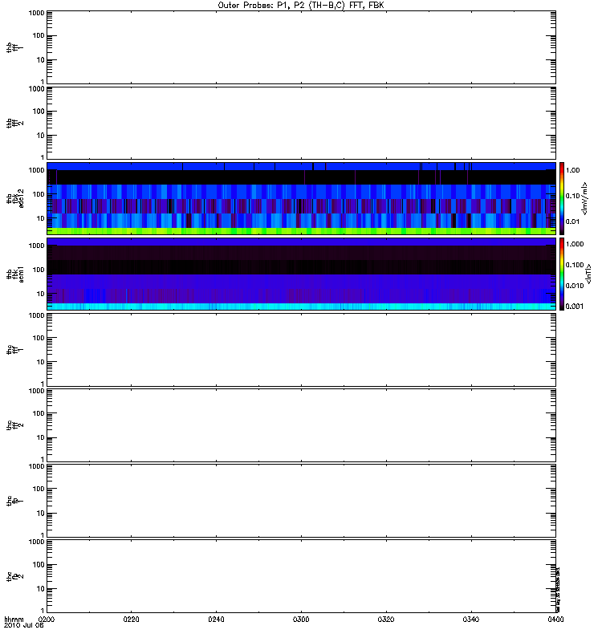
Task: Click the '10' tick of the scm1 panel
Action: pyautogui.click(x=41, y=294)
